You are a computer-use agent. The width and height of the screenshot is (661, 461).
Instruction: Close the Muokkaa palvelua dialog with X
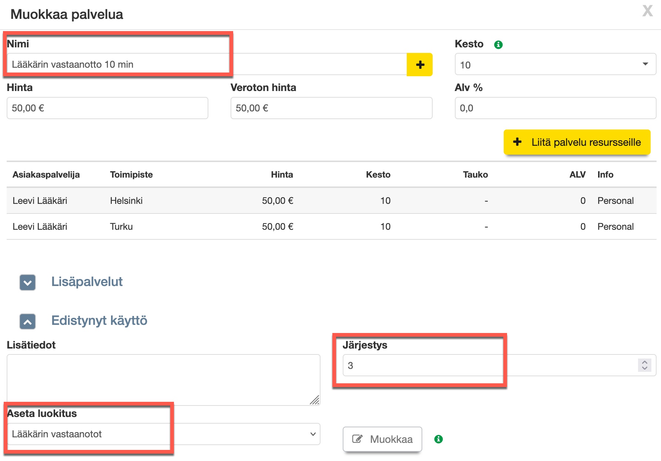click(647, 11)
